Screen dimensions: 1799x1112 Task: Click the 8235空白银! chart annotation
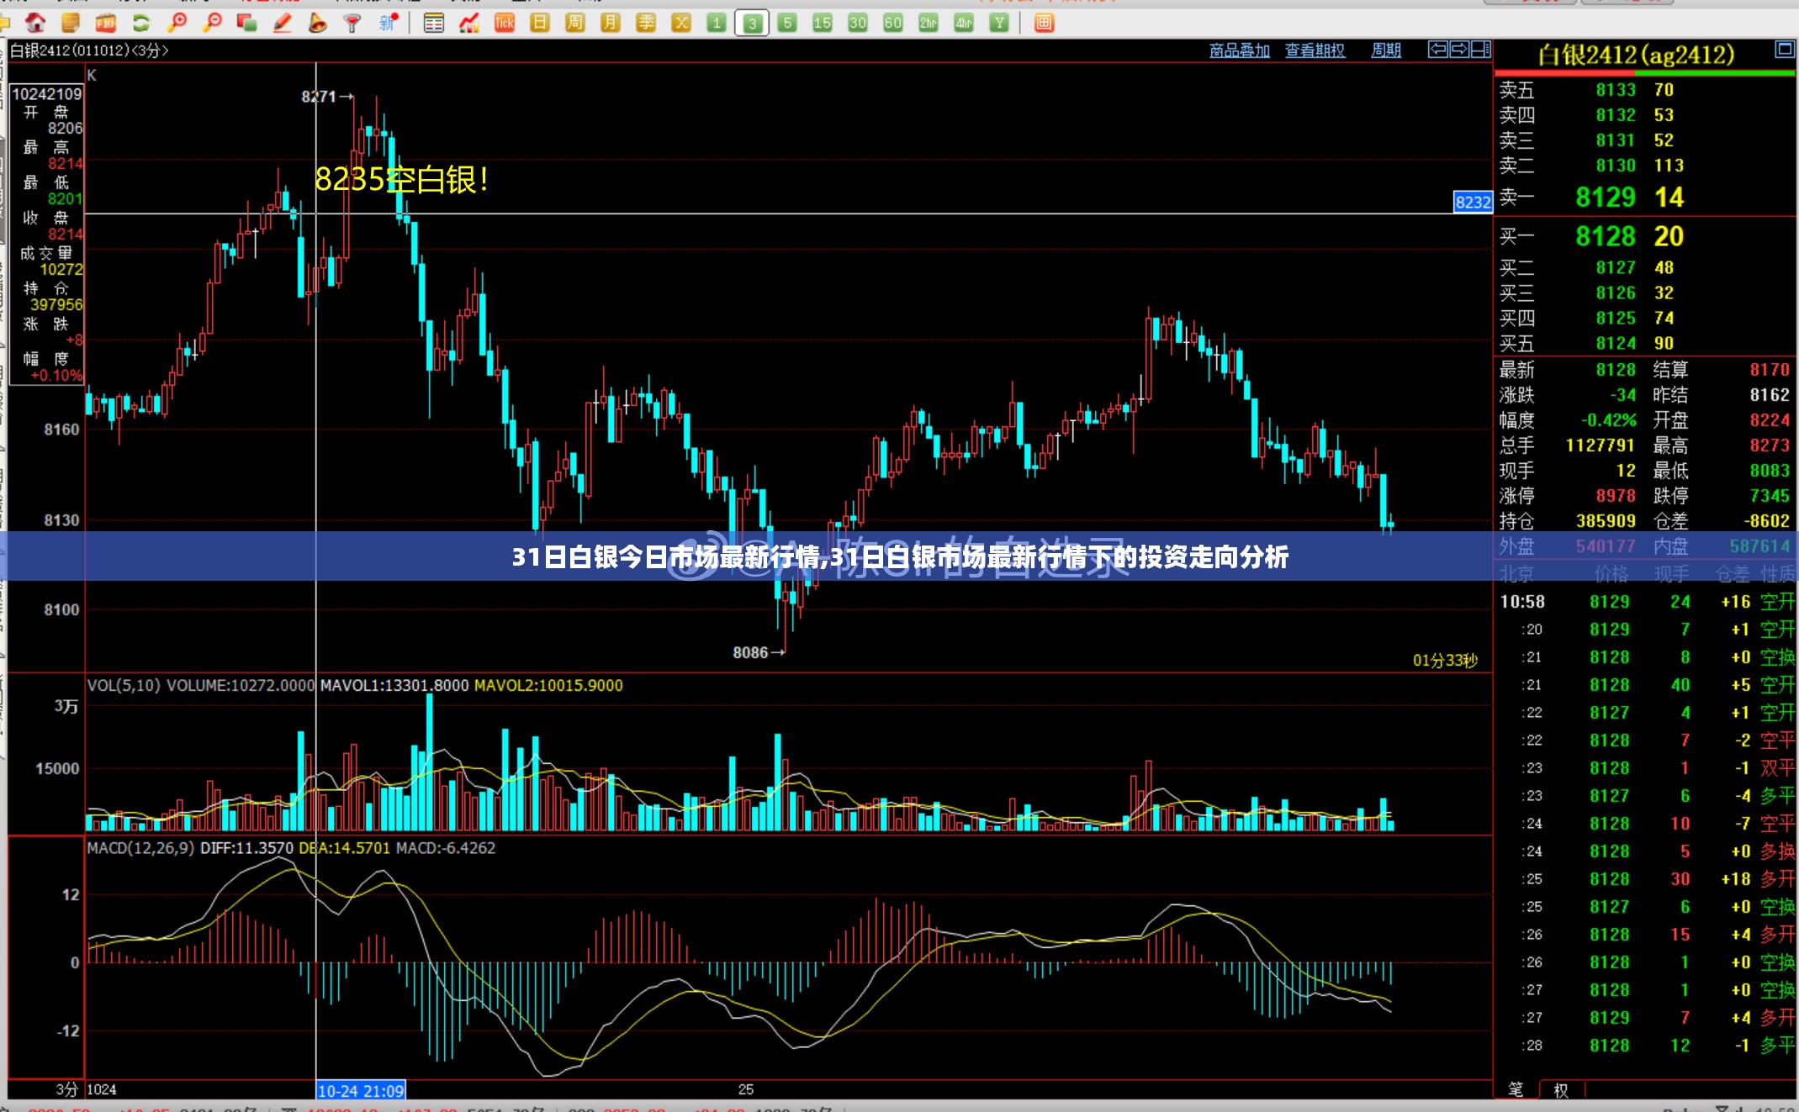tap(401, 180)
